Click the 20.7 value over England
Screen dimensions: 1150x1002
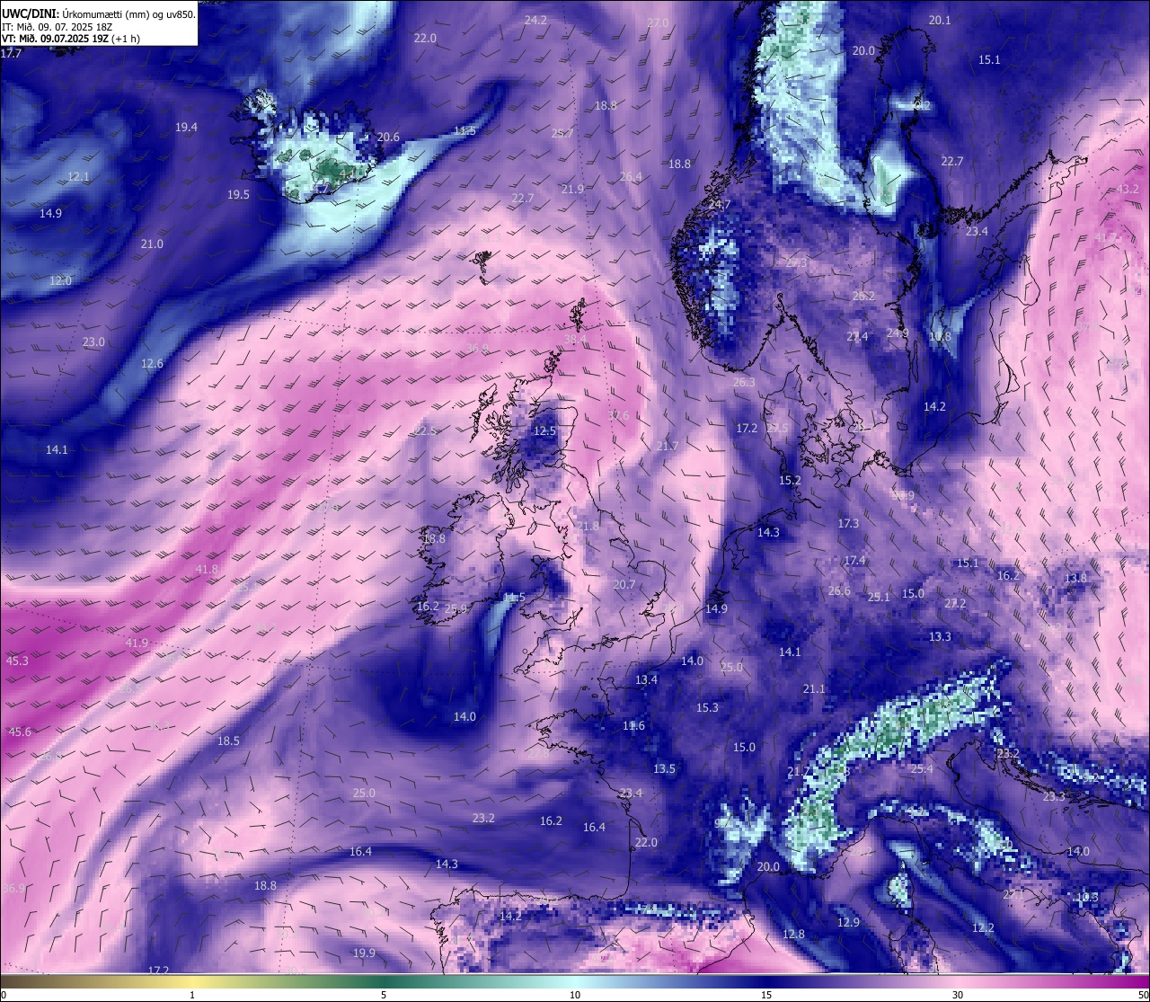[x=624, y=585]
